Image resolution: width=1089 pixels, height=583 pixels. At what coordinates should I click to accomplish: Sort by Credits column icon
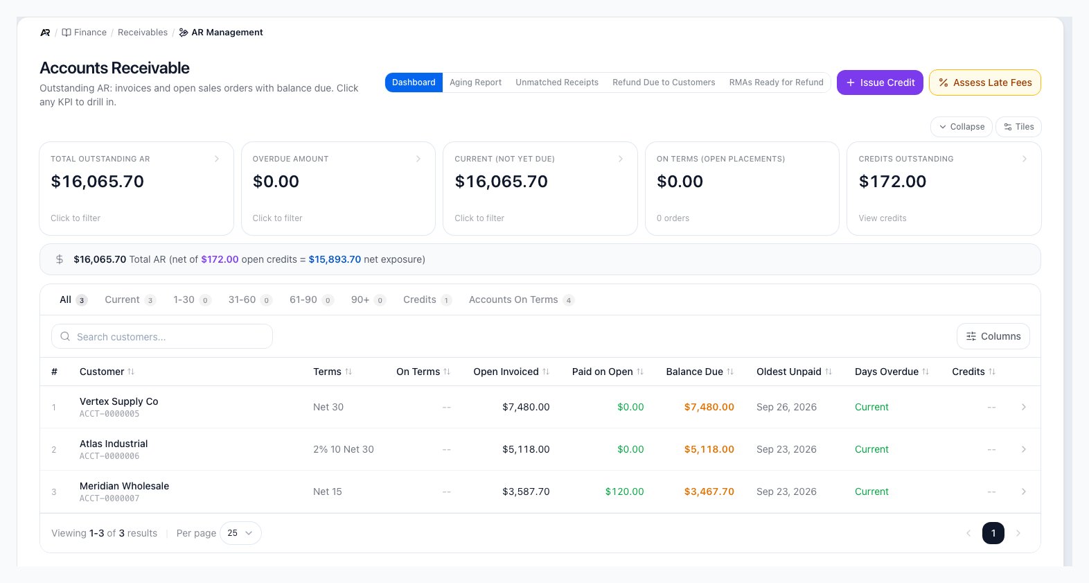coord(992,372)
